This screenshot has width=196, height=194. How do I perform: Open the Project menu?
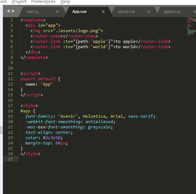[19, 2]
